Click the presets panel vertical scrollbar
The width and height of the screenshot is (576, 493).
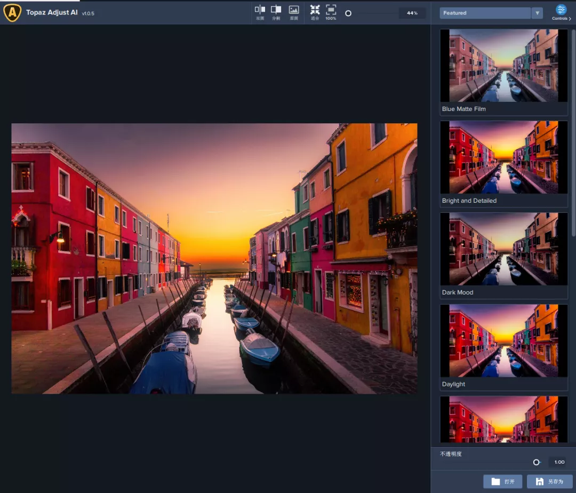(574, 133)
